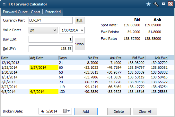The height and width of the screenshot is (117, 175).
Task: Sort by the Date column header
Action: 15,58
